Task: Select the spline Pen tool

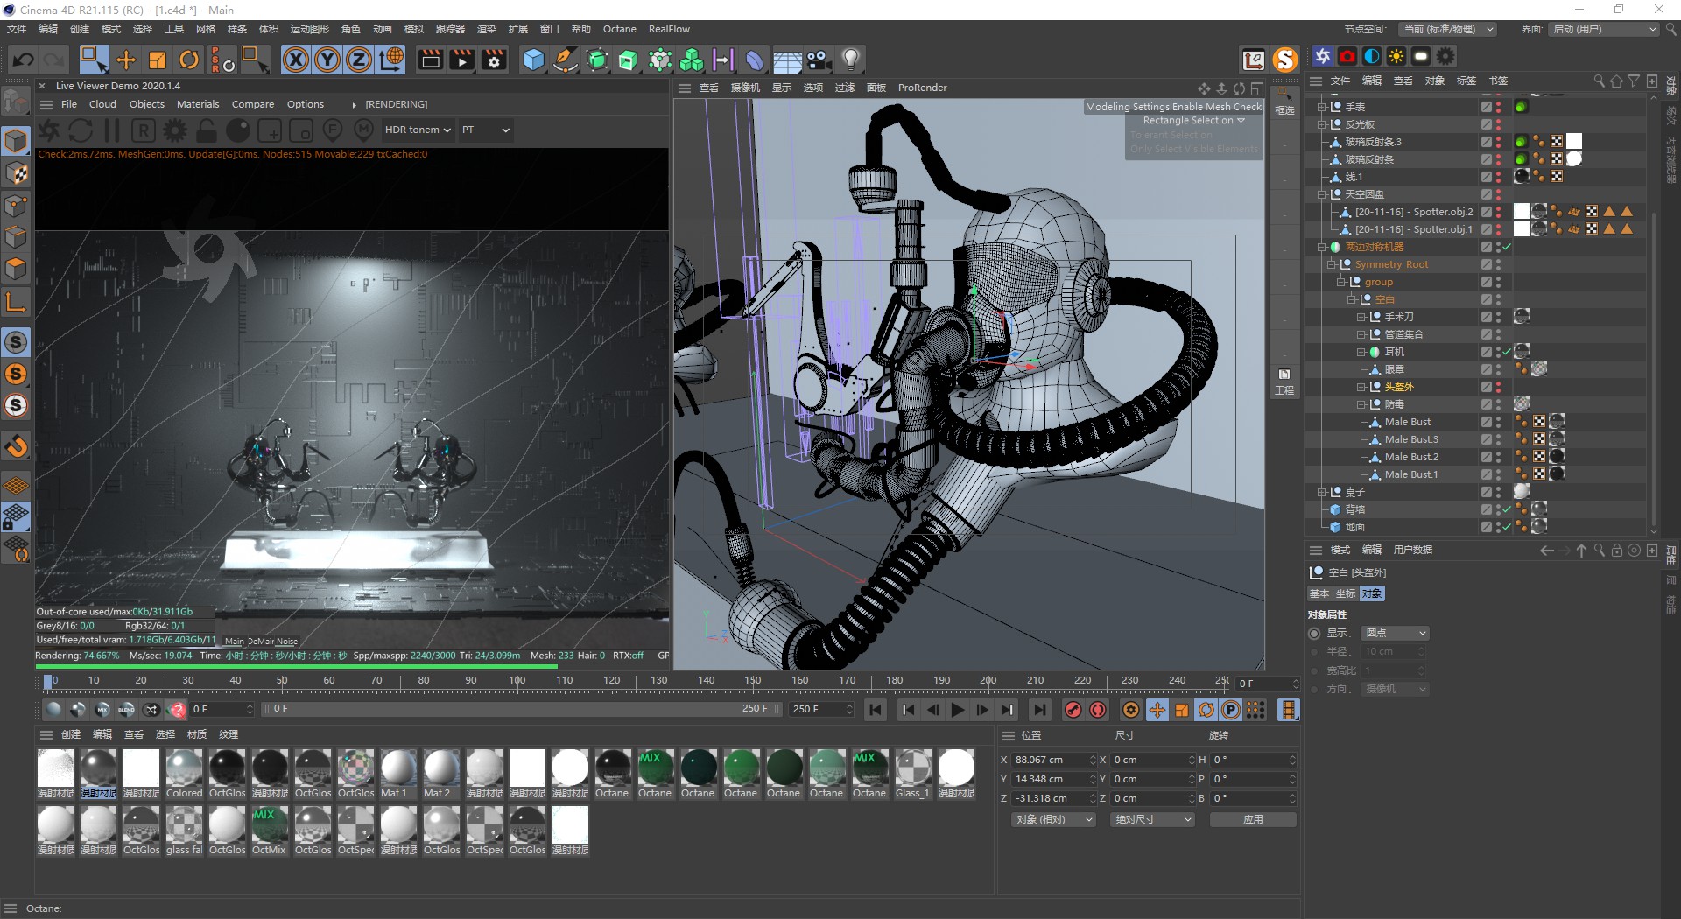Action: coord(566,60)
